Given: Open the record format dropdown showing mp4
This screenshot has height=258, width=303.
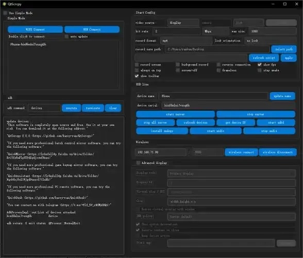Looking at the screenshot, I should [x=186, y=41].
